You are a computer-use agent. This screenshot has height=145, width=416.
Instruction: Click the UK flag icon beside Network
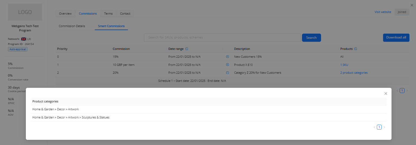[x=24, y=39]
